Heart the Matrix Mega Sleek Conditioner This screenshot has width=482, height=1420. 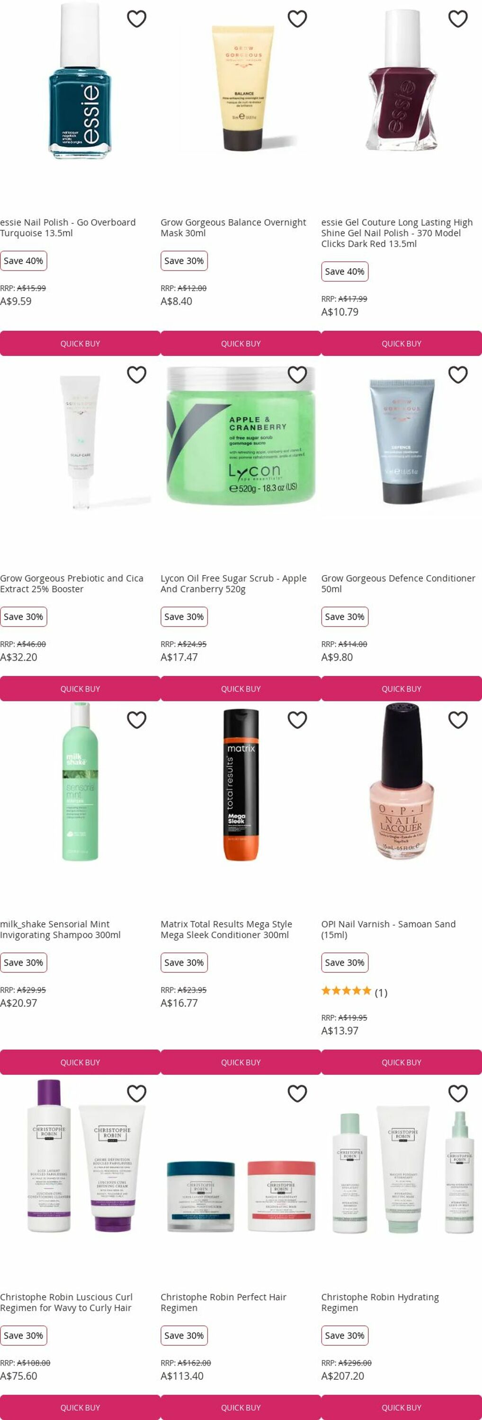tap(297, 720)
